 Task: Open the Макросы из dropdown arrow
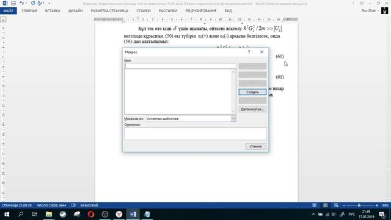pos(233,119)
